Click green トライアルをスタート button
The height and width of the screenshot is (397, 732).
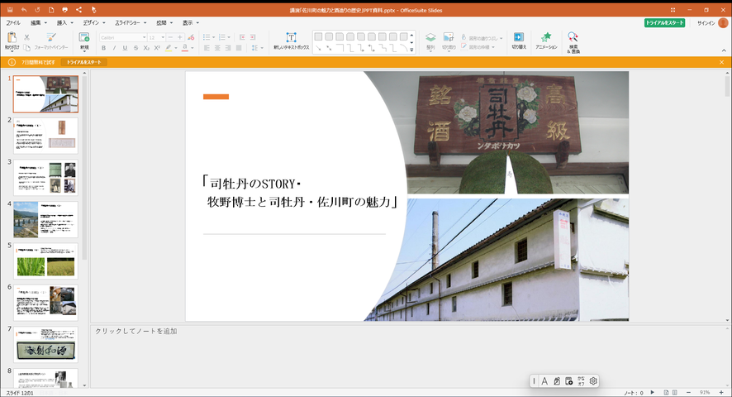(x=664, y=23)
